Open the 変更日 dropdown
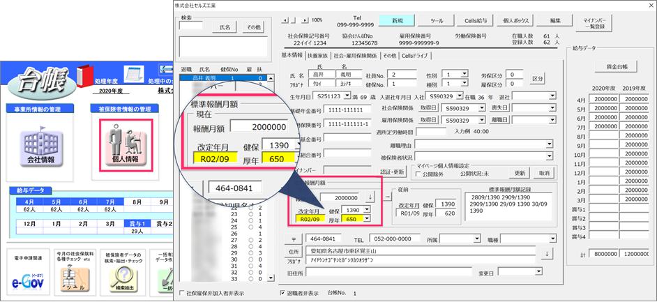This screenshot has width=657, height=302. 538,272
